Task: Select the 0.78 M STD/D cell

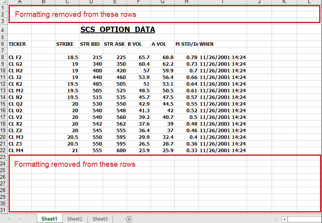Action: pos(186,58)
